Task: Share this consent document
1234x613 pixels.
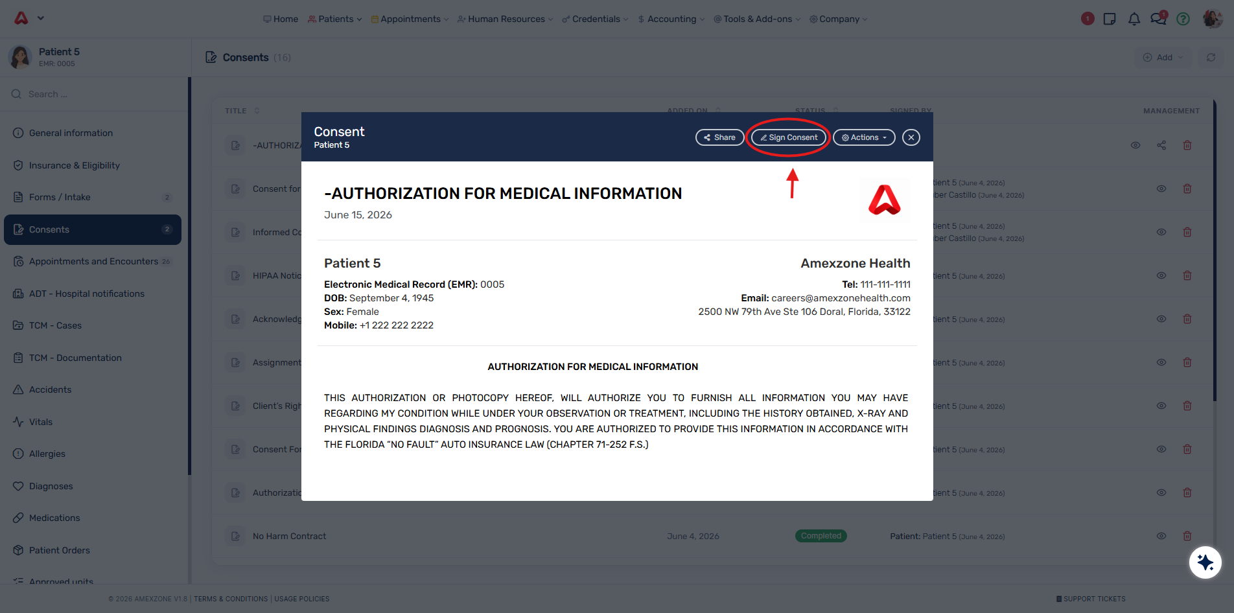Action: pos(719,137)
